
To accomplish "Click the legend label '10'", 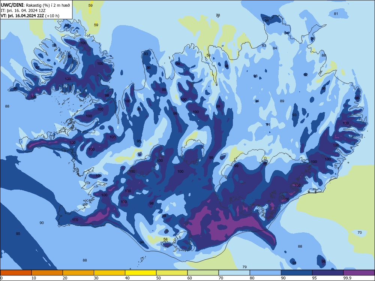I will (34, 278).
